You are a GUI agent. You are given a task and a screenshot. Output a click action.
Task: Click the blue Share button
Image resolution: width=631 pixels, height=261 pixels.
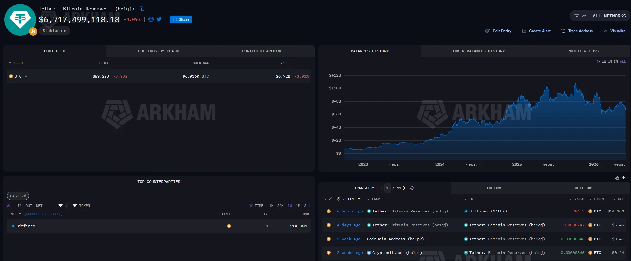click(x=181, y=19)
